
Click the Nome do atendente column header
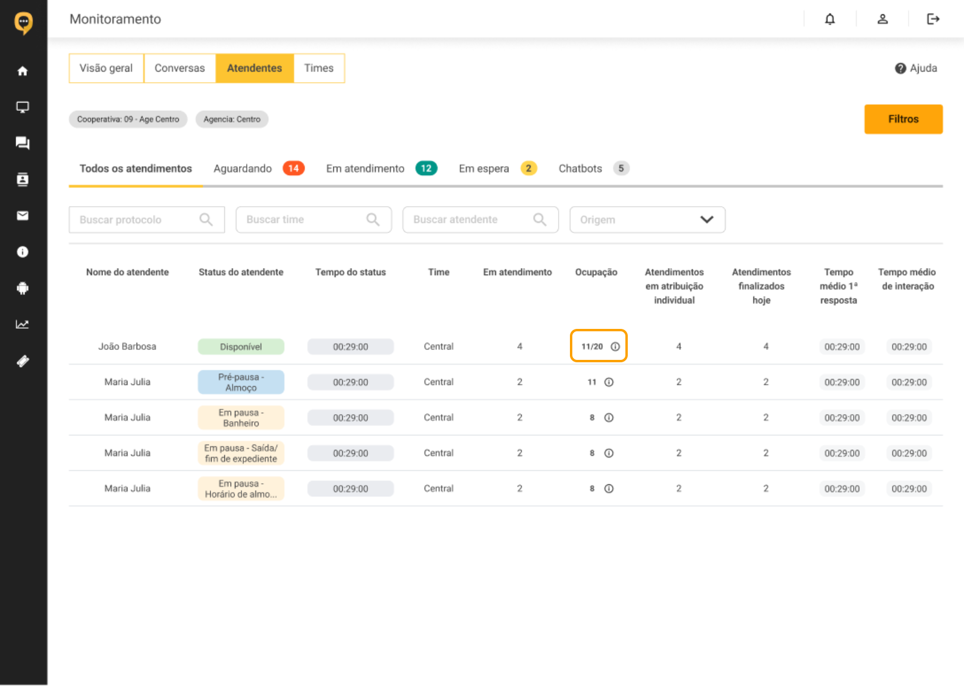click(128, 272)
